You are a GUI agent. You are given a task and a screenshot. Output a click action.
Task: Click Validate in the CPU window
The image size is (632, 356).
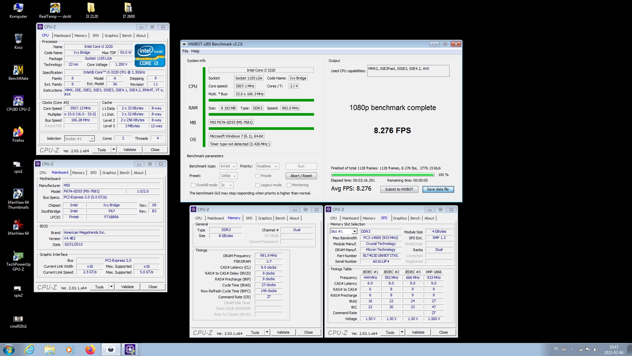pyautogui.click(x=130, y=150)
